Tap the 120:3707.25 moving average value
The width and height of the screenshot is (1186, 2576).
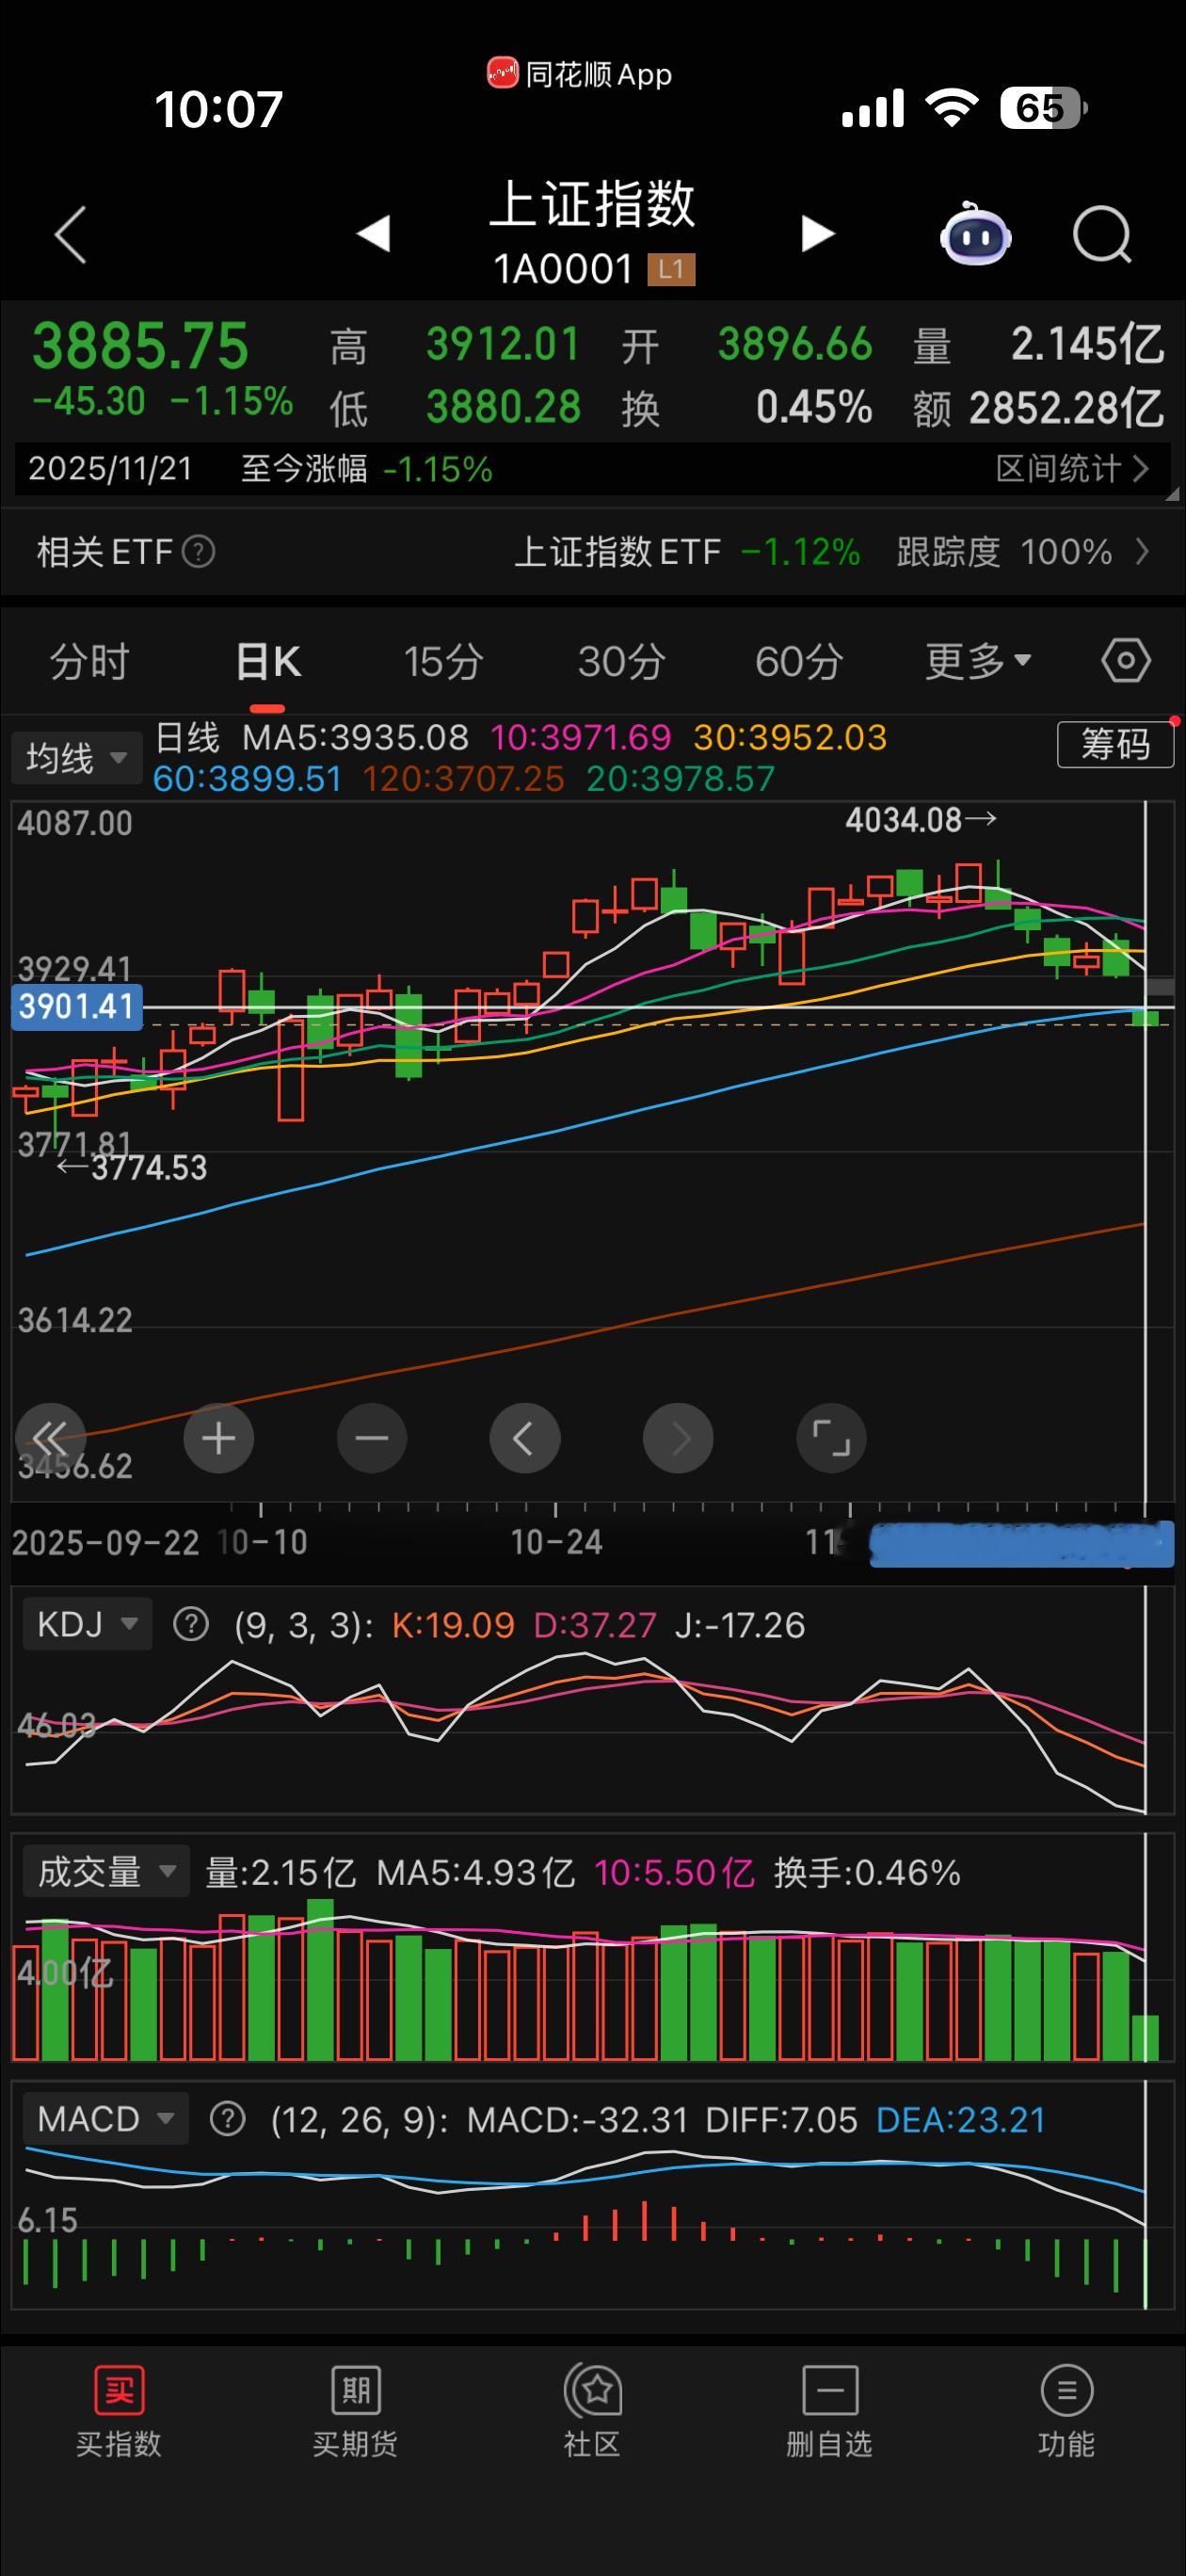[x=463, y=779]
